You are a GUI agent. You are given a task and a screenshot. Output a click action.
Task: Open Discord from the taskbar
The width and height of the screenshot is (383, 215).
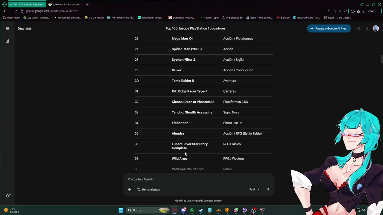point(183,210)
